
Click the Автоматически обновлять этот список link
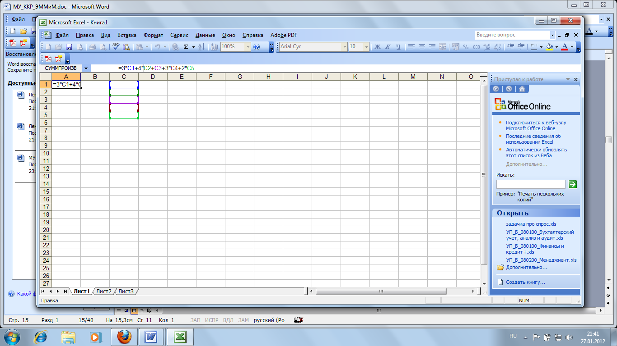pos(536,152)
